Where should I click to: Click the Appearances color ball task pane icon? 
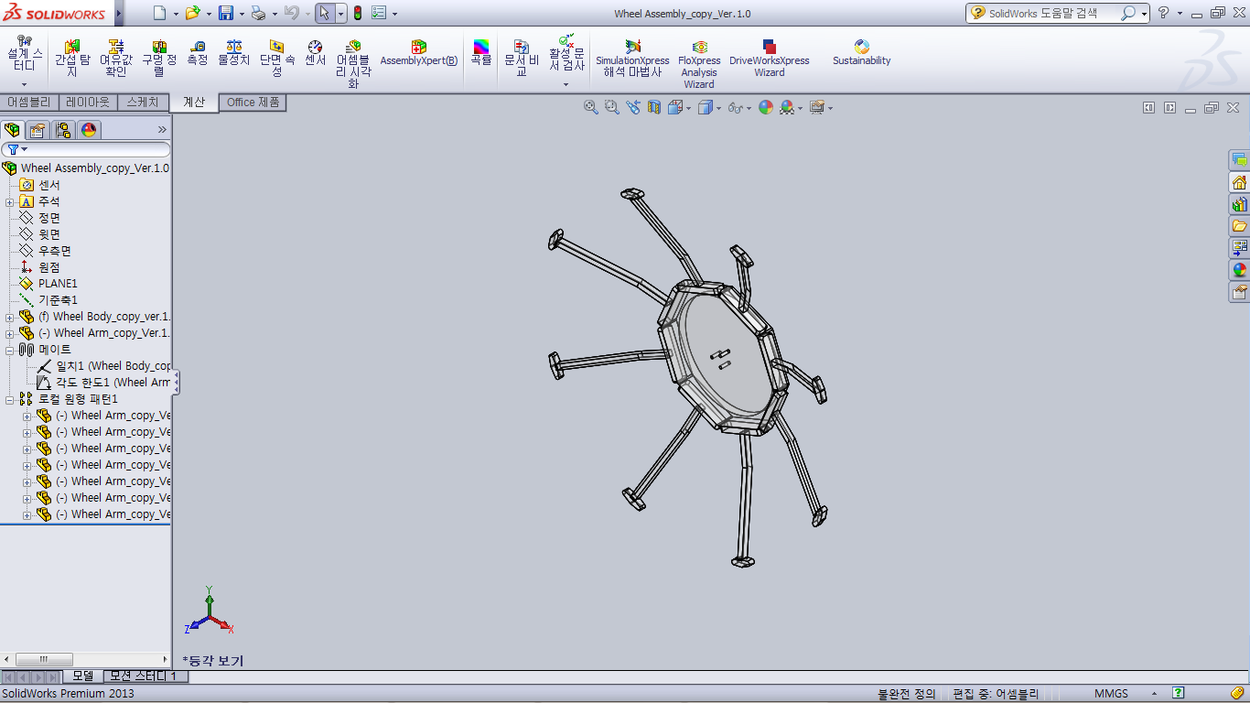pyautogui.click(x=1239, y=270)
